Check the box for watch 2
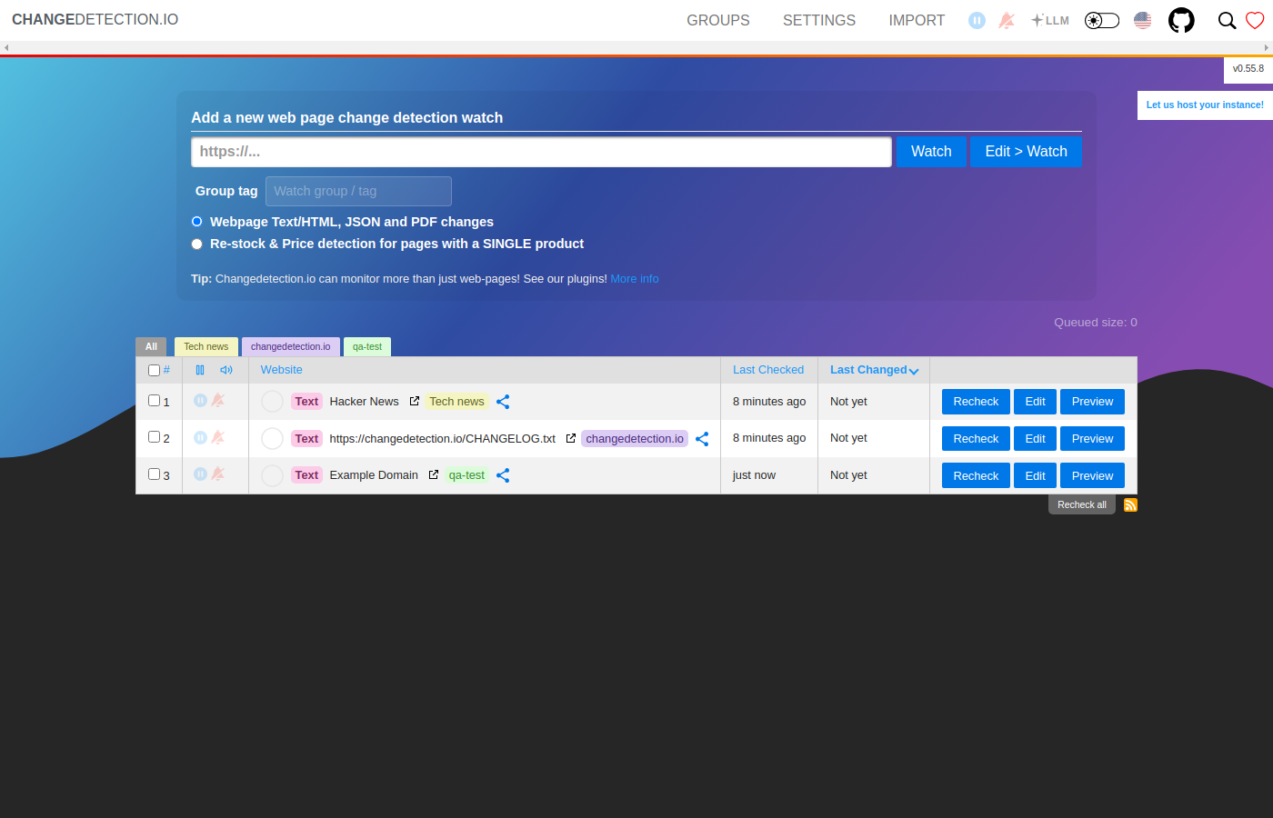The height and width of the screenshot is (818, 1273). (154, 437)
